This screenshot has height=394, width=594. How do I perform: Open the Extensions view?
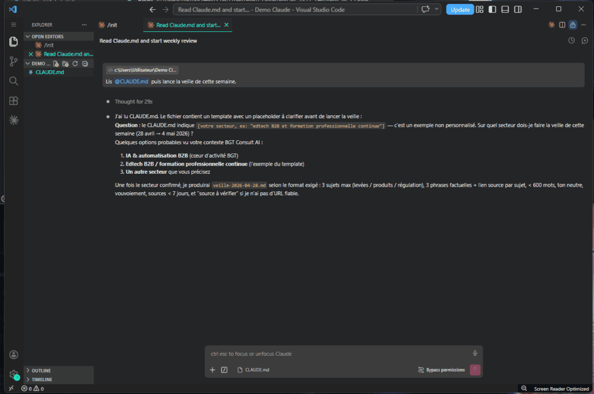(13, 101)
